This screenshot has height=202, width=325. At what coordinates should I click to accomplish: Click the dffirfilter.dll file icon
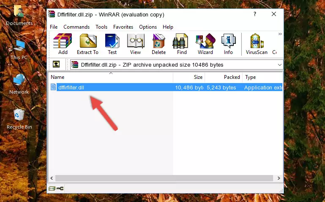53,87
